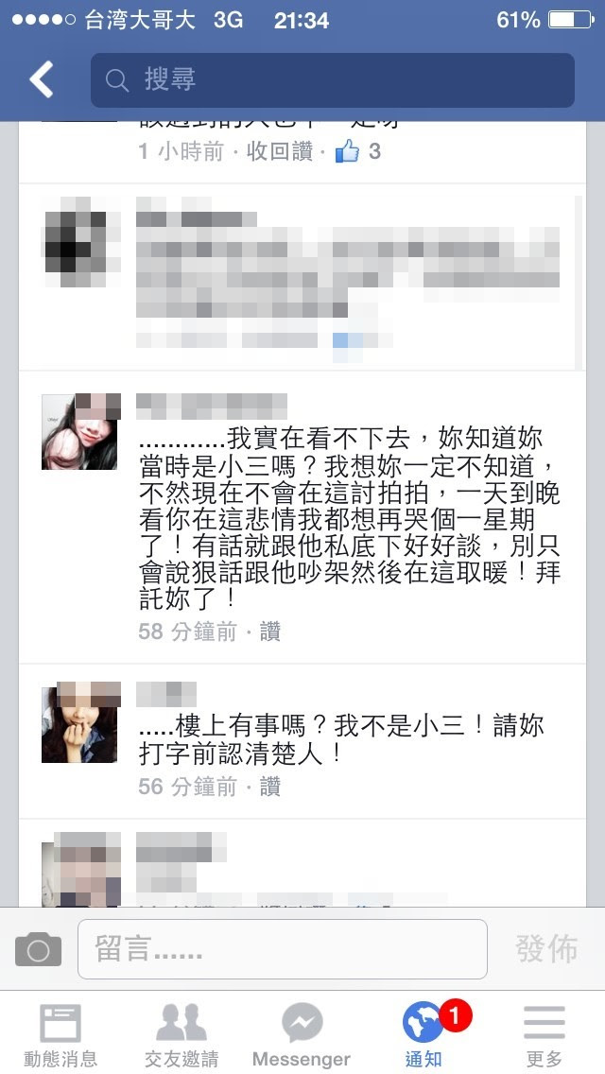The image size is (605, 1074).
Task: Click the 留言 comment input box
Action: (x=283, y=949)
